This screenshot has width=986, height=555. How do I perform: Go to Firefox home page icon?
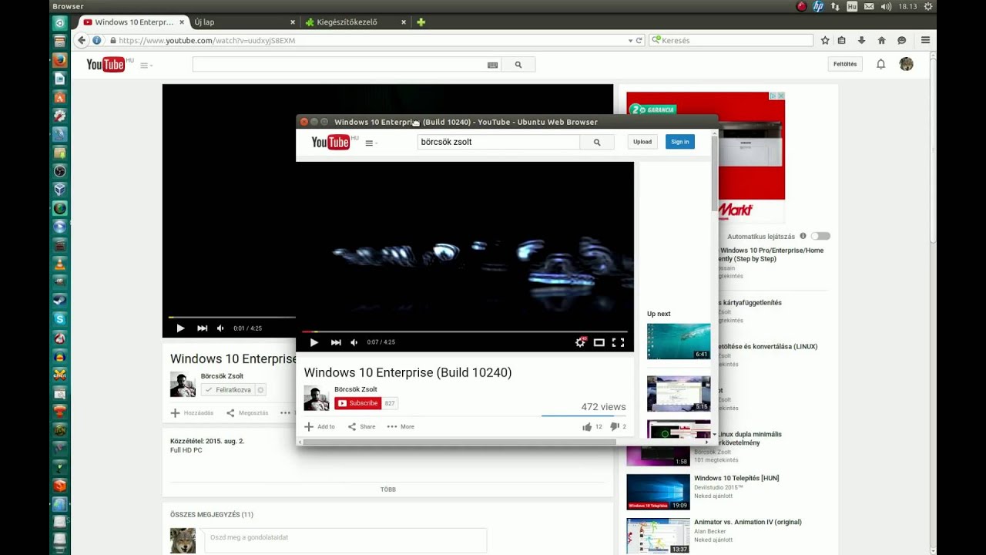point(881,40)
